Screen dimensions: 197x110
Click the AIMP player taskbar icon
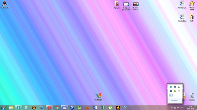(34, 108)
